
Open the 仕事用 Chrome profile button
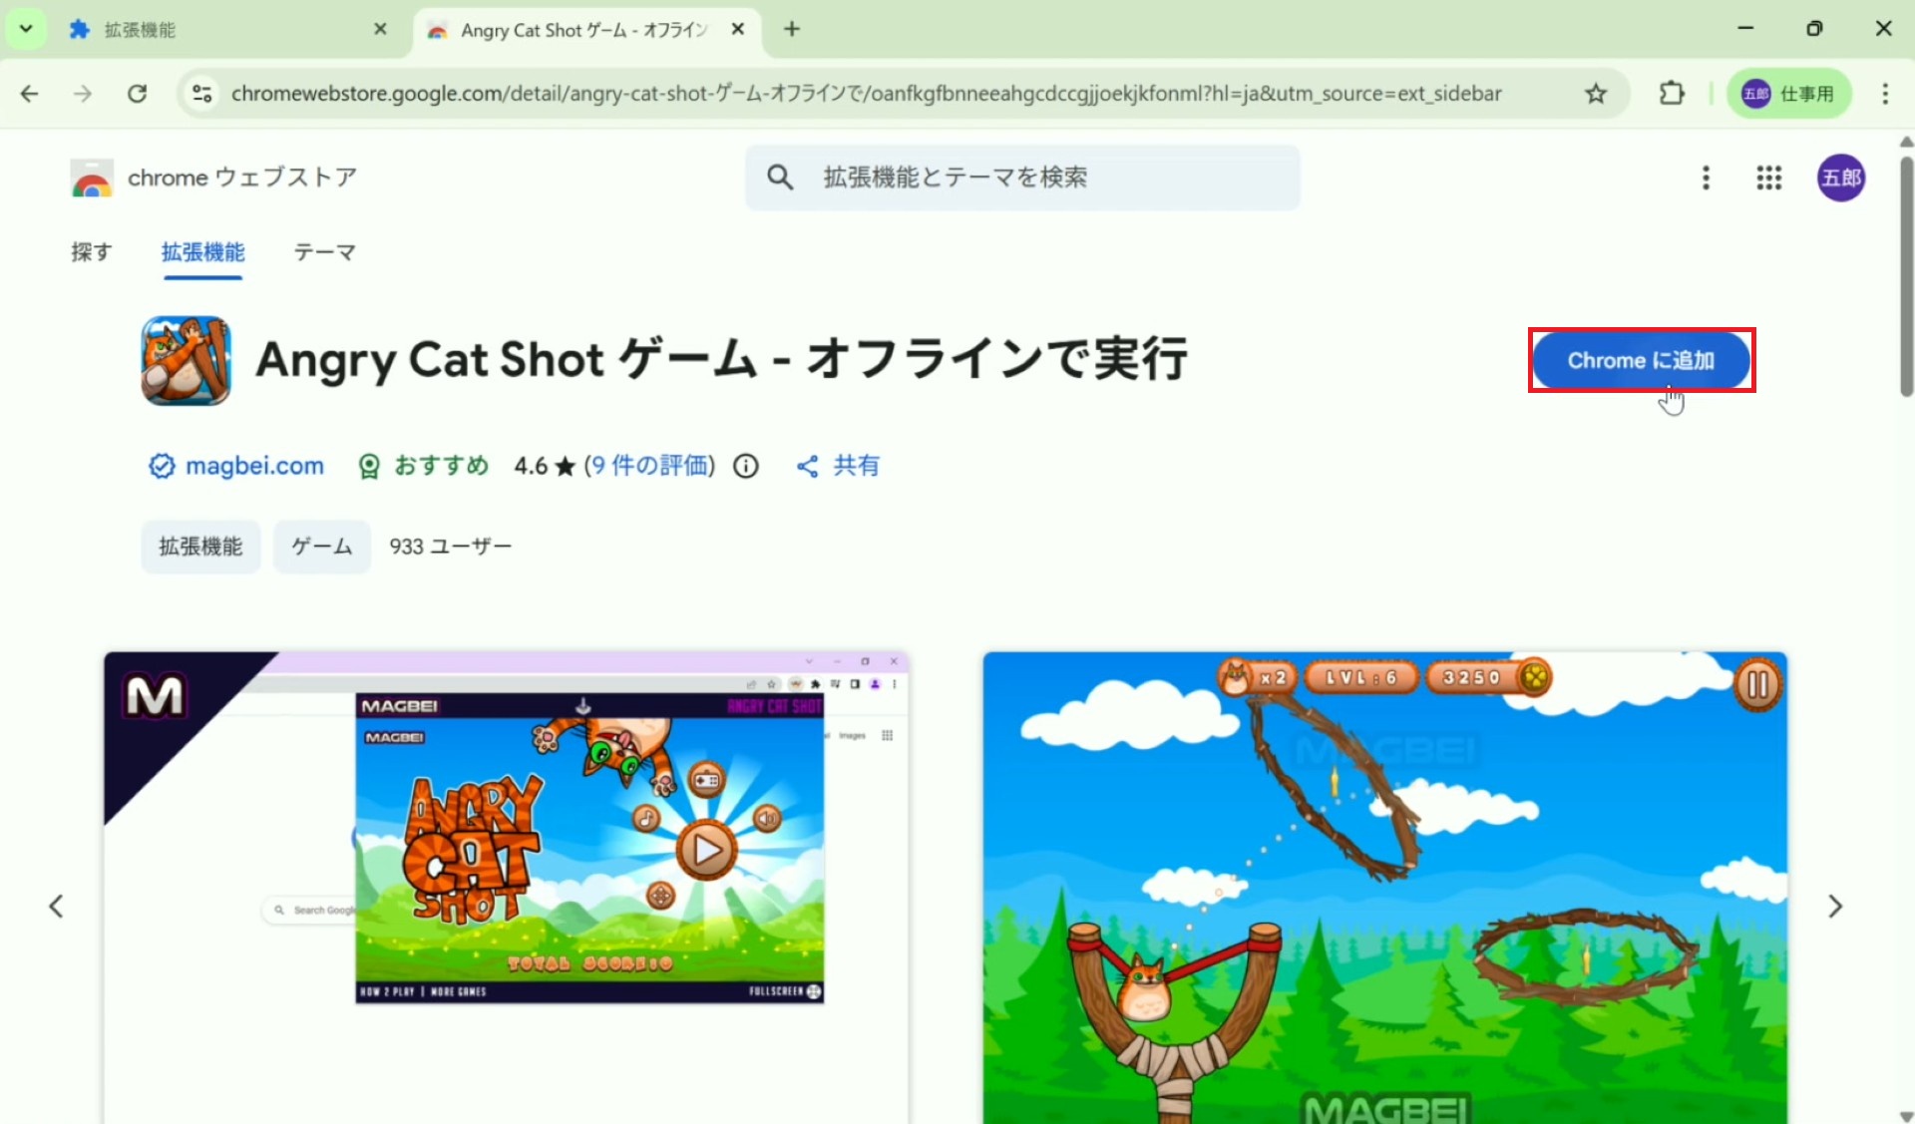click(1788, 94)
